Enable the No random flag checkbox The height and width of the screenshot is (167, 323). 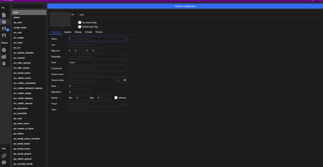point(80,22)
